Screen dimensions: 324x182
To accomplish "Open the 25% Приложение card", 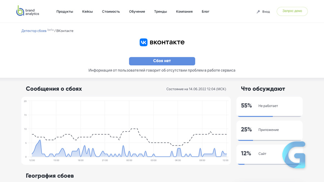I will (x=269, y=131).
